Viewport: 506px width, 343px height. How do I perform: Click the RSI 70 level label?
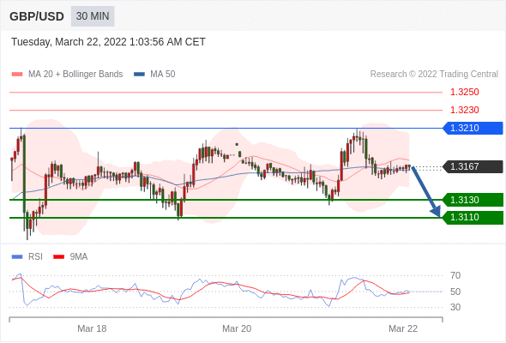tap(455, 275)
